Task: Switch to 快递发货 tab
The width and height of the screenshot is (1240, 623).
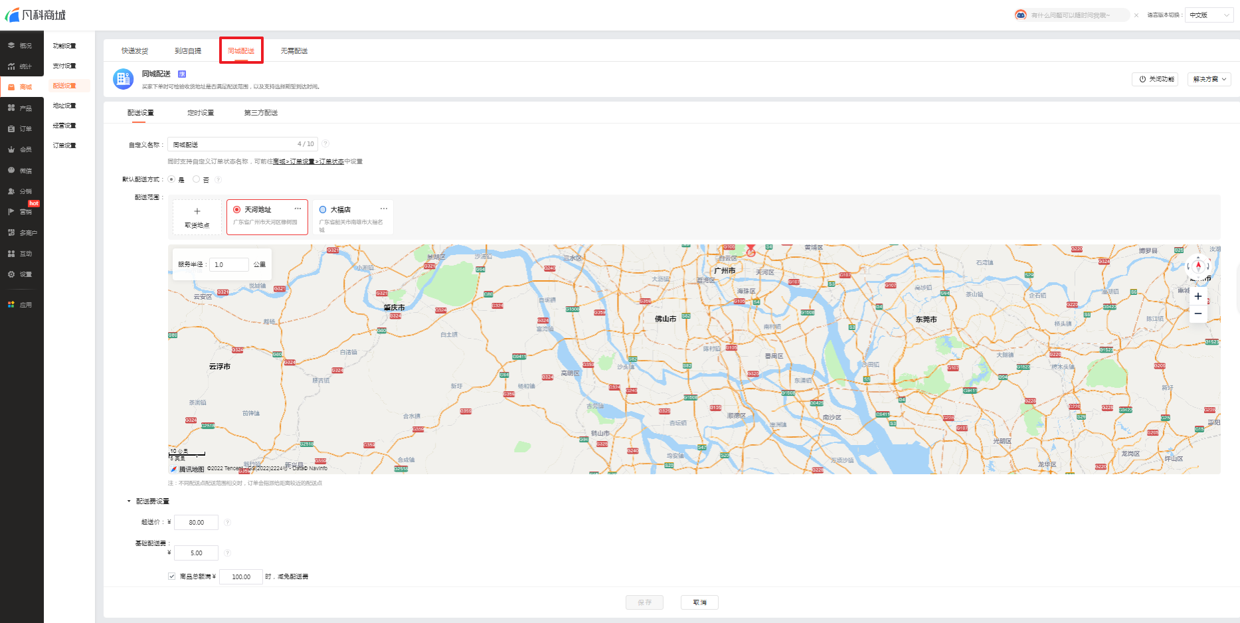Action: click(135, 51)
